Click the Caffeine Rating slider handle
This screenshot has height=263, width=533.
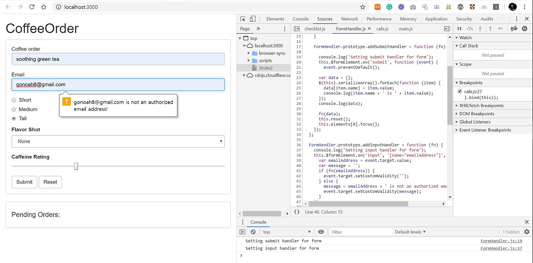click(x=76, y=166)
